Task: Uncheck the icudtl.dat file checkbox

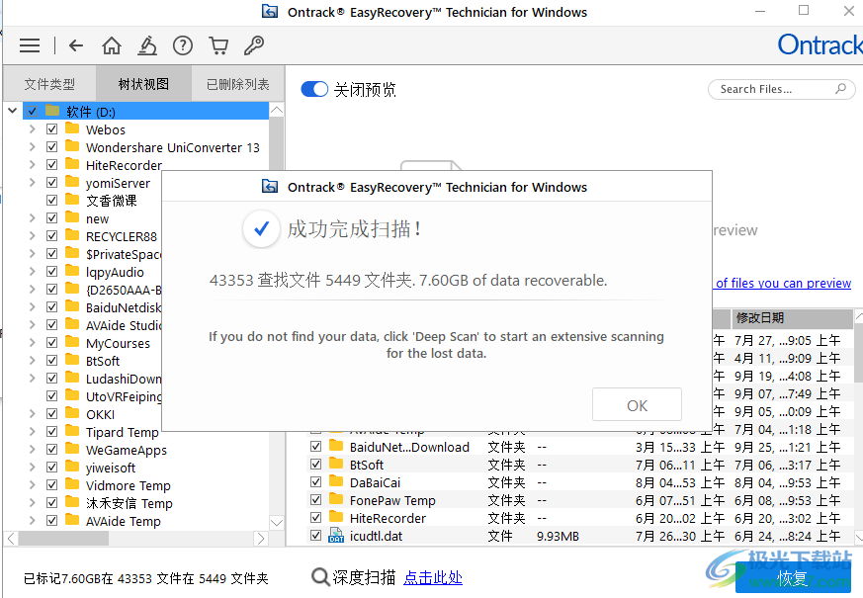Action: coord(316,536)
